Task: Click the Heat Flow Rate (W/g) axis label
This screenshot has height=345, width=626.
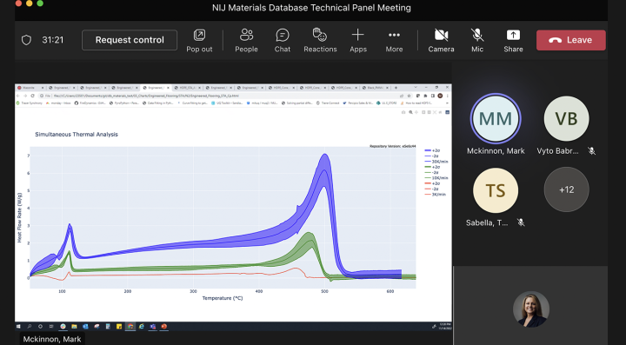Action: pyautogui.click(x=19, y=217)
